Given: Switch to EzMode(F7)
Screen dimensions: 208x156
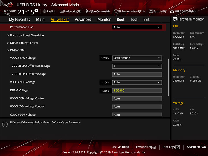Looking at the screenshot, I should tap(146, 147).
